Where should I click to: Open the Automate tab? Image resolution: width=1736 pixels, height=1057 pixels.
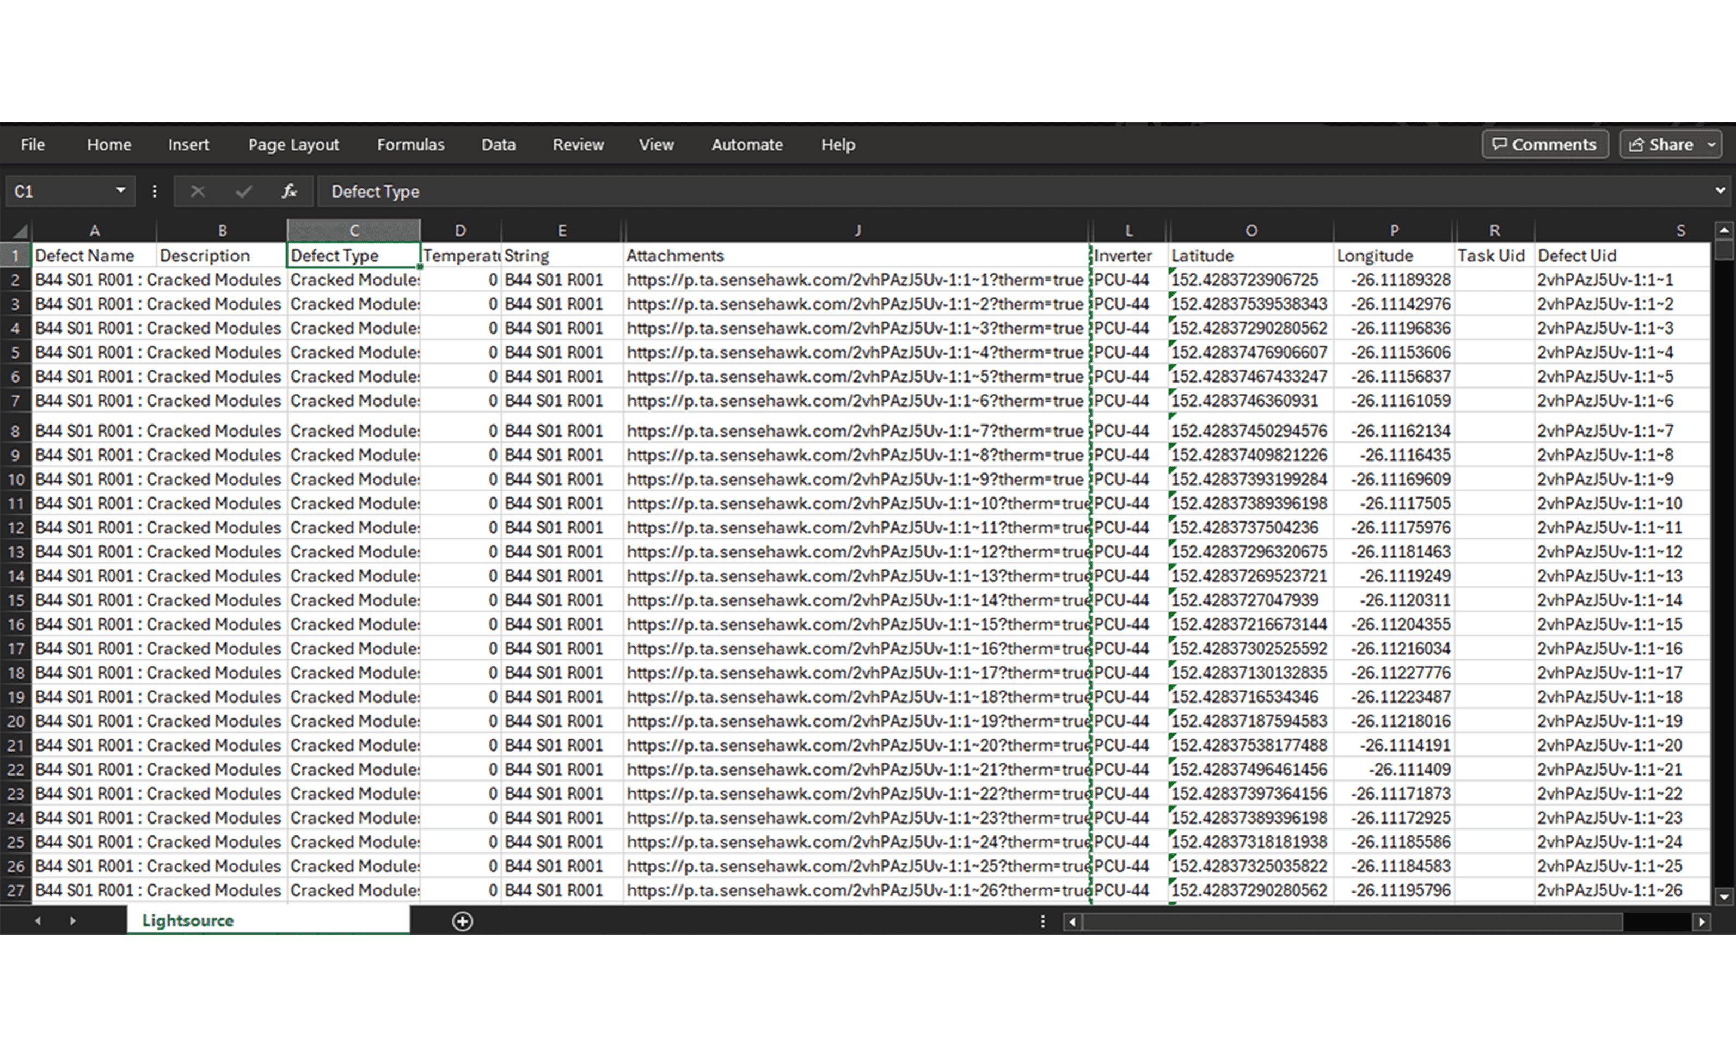[747, 144]
